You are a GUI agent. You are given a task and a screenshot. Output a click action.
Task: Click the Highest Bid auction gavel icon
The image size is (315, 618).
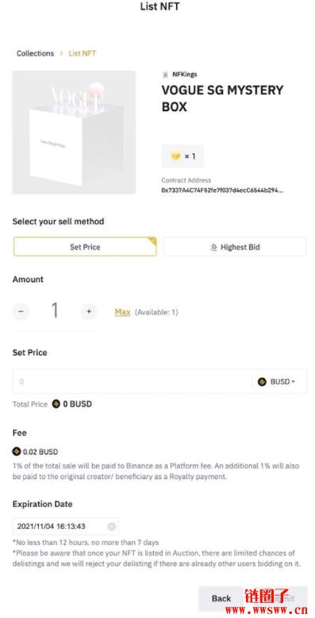213,248
